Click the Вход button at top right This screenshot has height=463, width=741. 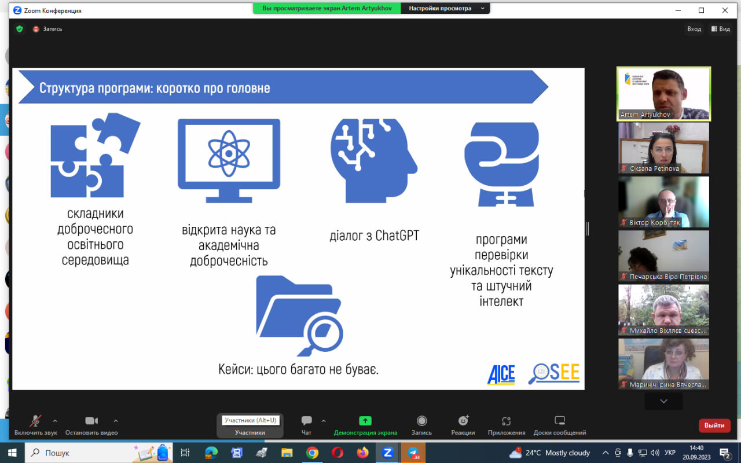tap(694, 29)
